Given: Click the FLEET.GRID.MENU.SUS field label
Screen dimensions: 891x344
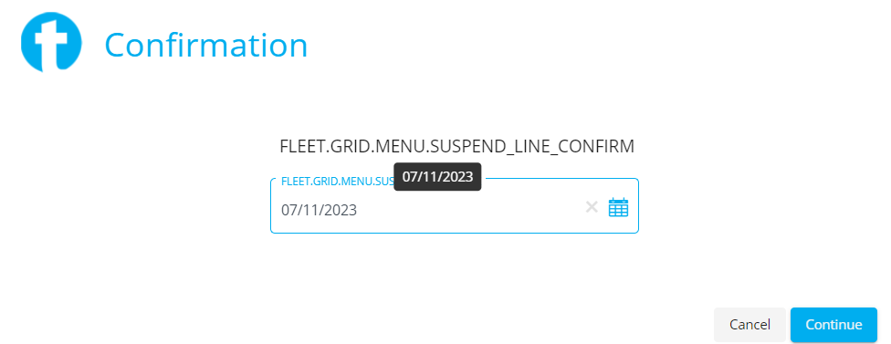Looking at the screenshot, I should pyautogui.click(x=338, y=182).
